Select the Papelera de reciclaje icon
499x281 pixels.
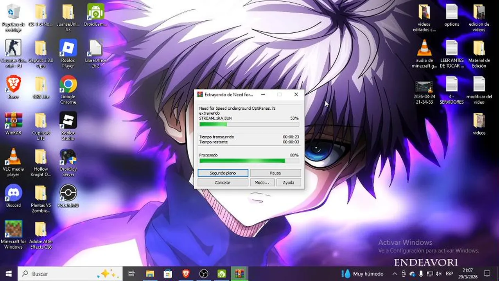point(13,18)
